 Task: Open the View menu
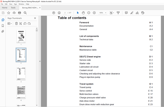coord(11,4)
